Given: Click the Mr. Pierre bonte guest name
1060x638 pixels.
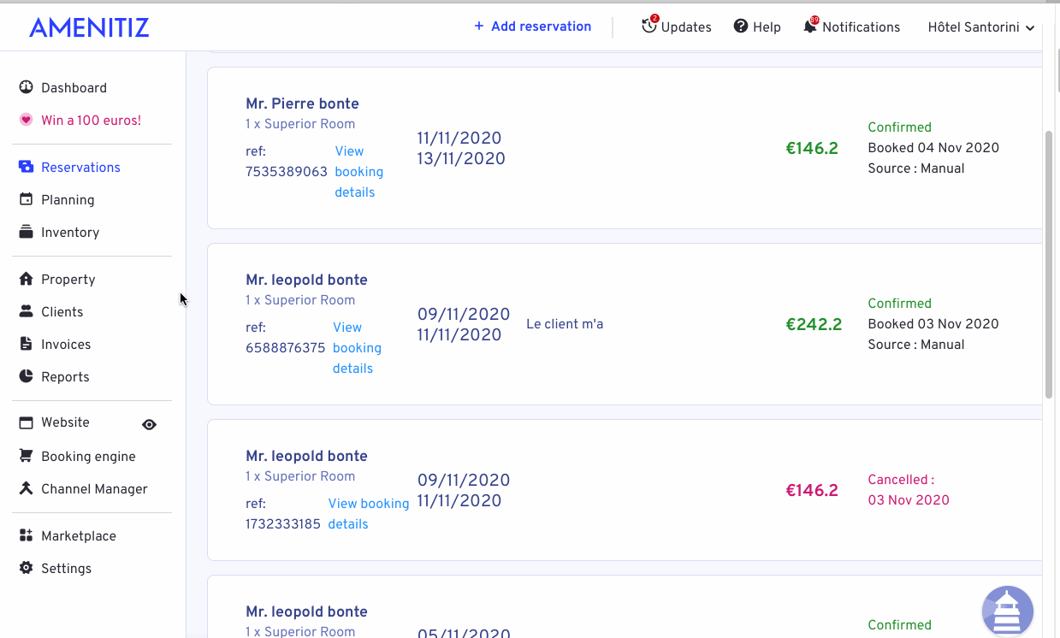Looking at the screenshot, I should (302, 103).
